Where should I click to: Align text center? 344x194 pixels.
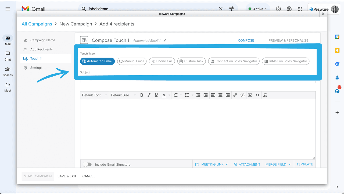coord(220,95)
